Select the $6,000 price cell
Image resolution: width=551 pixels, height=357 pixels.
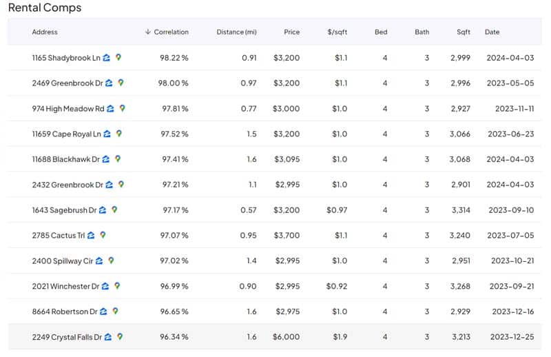click(287, 337)
